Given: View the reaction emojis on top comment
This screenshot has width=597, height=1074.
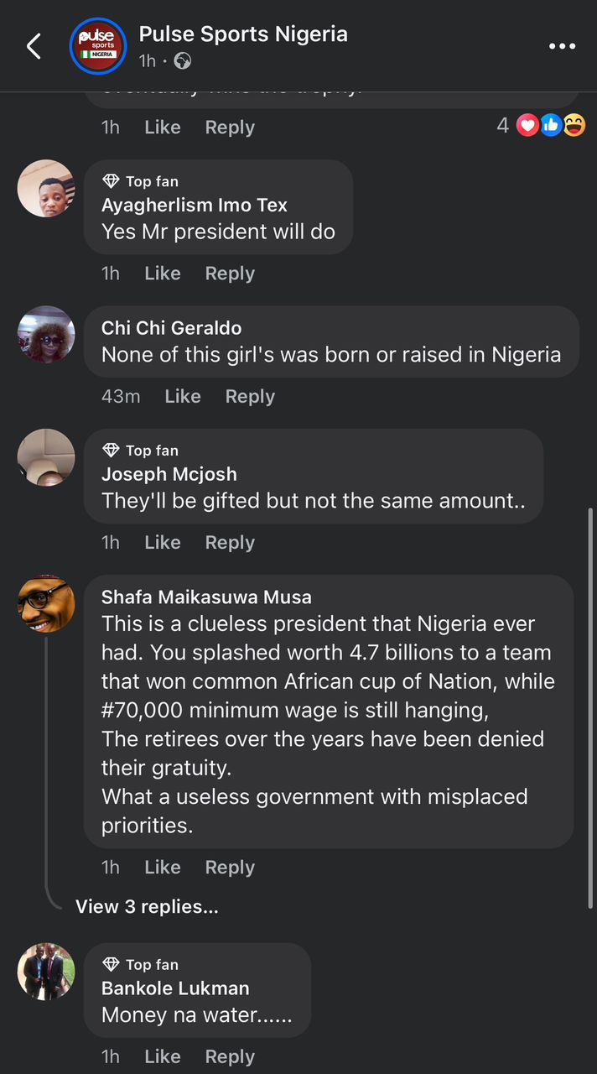Looking at the screenshot, I should pyautogui.click(x=551, y=126).
